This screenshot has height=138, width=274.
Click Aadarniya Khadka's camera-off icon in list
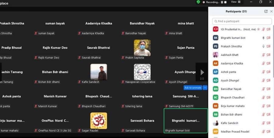(269, 64)
